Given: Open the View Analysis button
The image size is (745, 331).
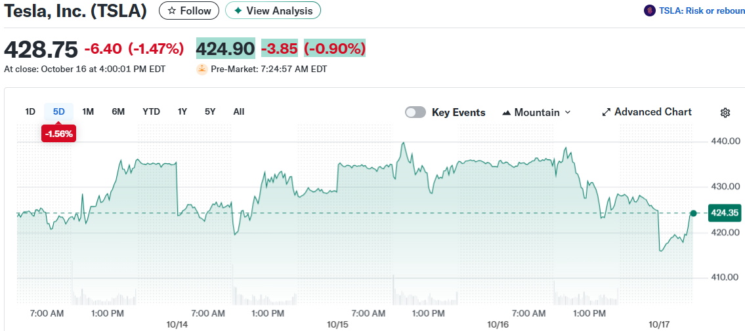Looking at the screenshot, I should [x=273, y=10].
